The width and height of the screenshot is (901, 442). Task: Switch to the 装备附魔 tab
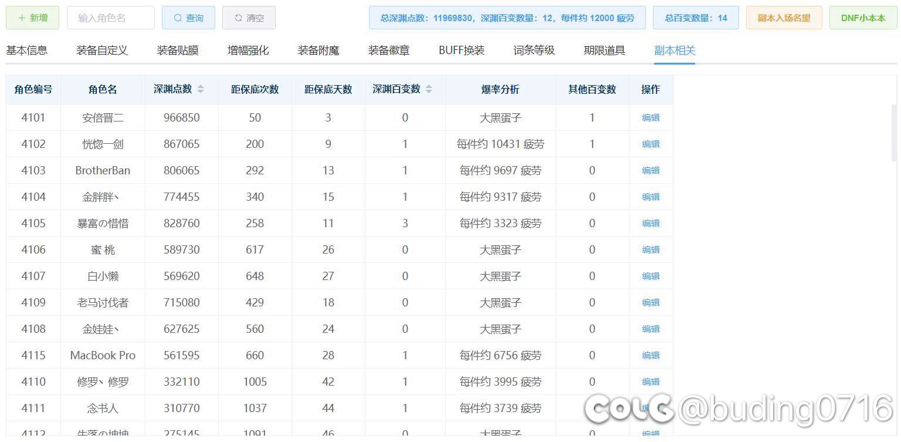click(319, 50)
